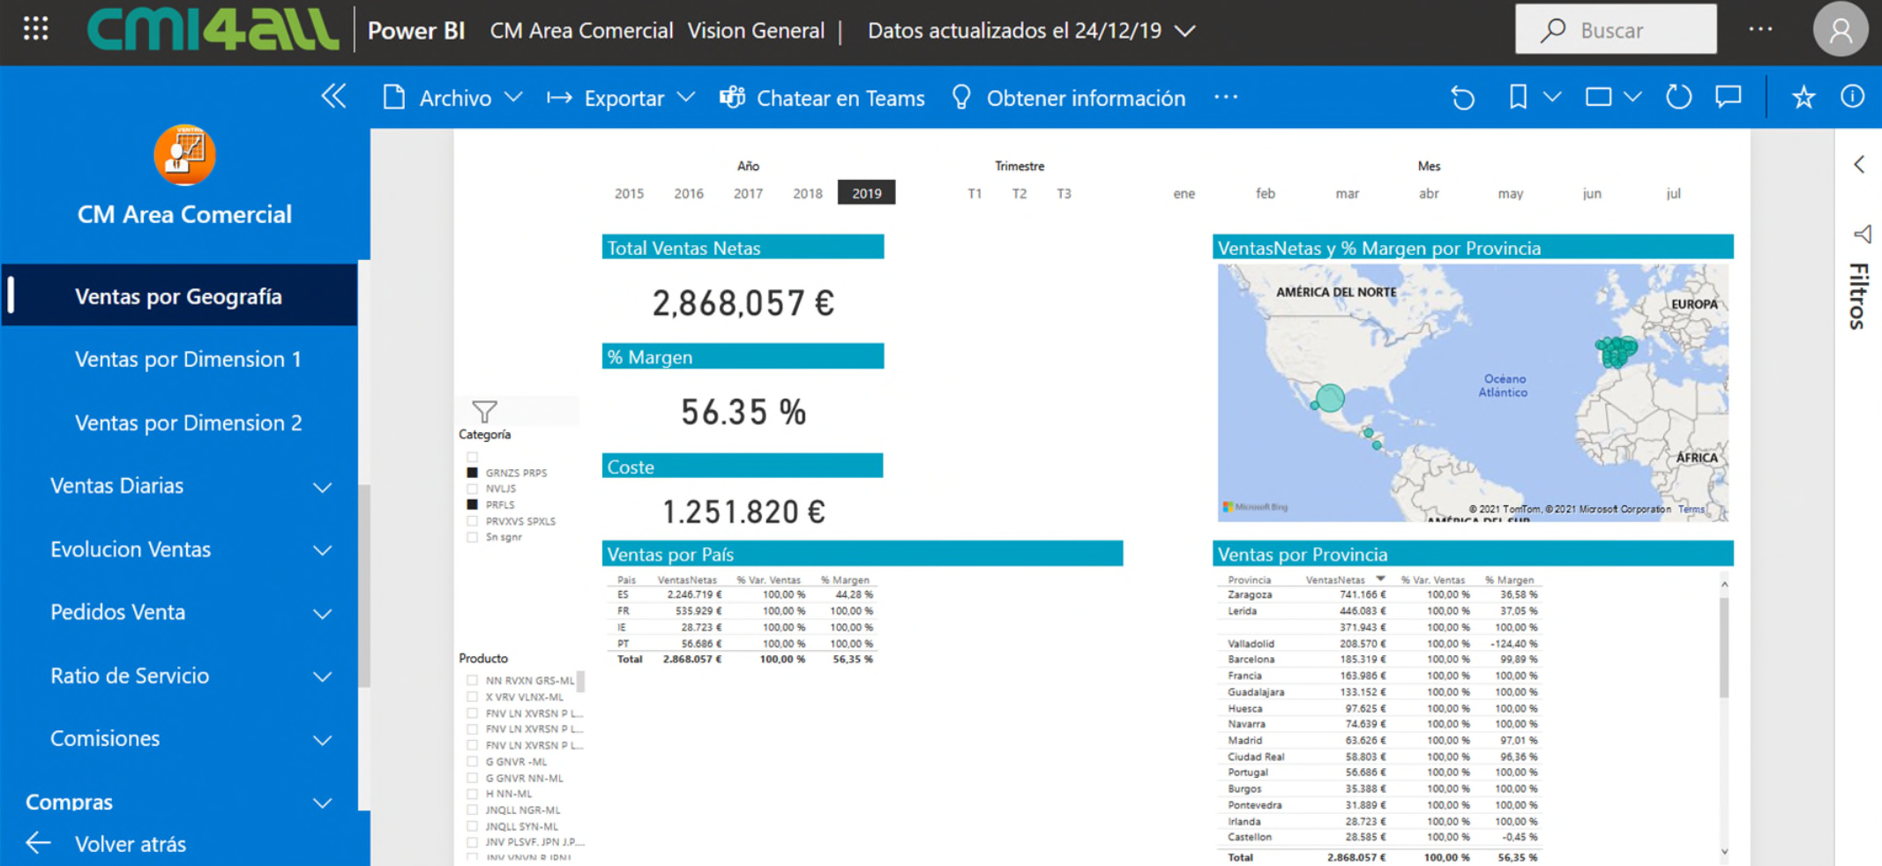Open the Archivo dropdown menu
The image size is (1882, 866).
click(453, 98)
